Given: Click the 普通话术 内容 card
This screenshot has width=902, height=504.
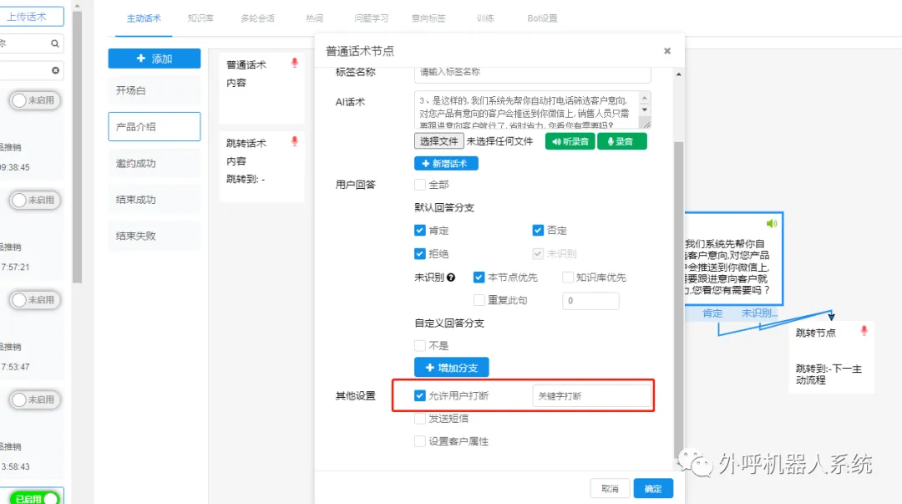Looking at the screenshot, I should click(x=261, y=88).
